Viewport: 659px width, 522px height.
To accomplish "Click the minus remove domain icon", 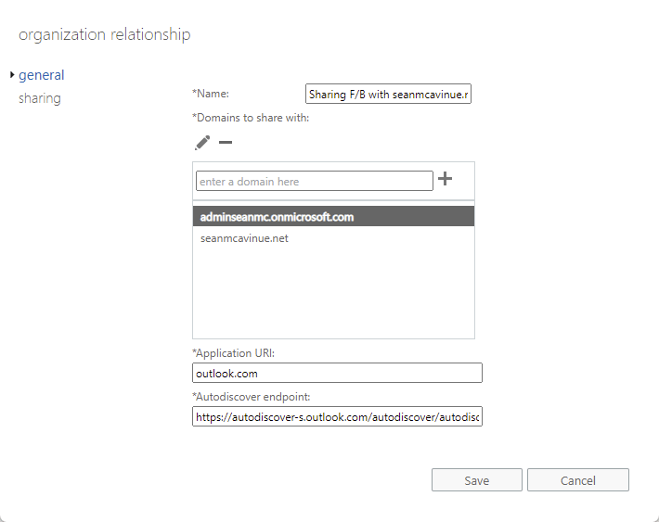I will (226, 142).
